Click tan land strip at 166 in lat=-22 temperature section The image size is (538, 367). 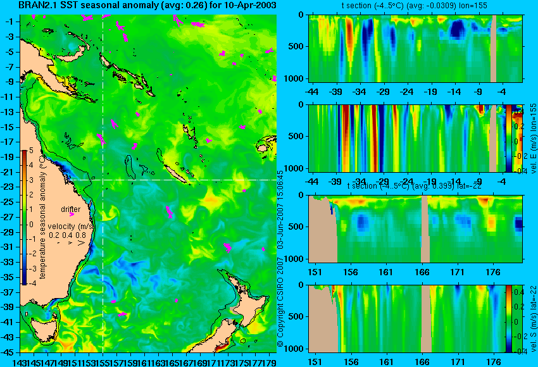[425, 229]
